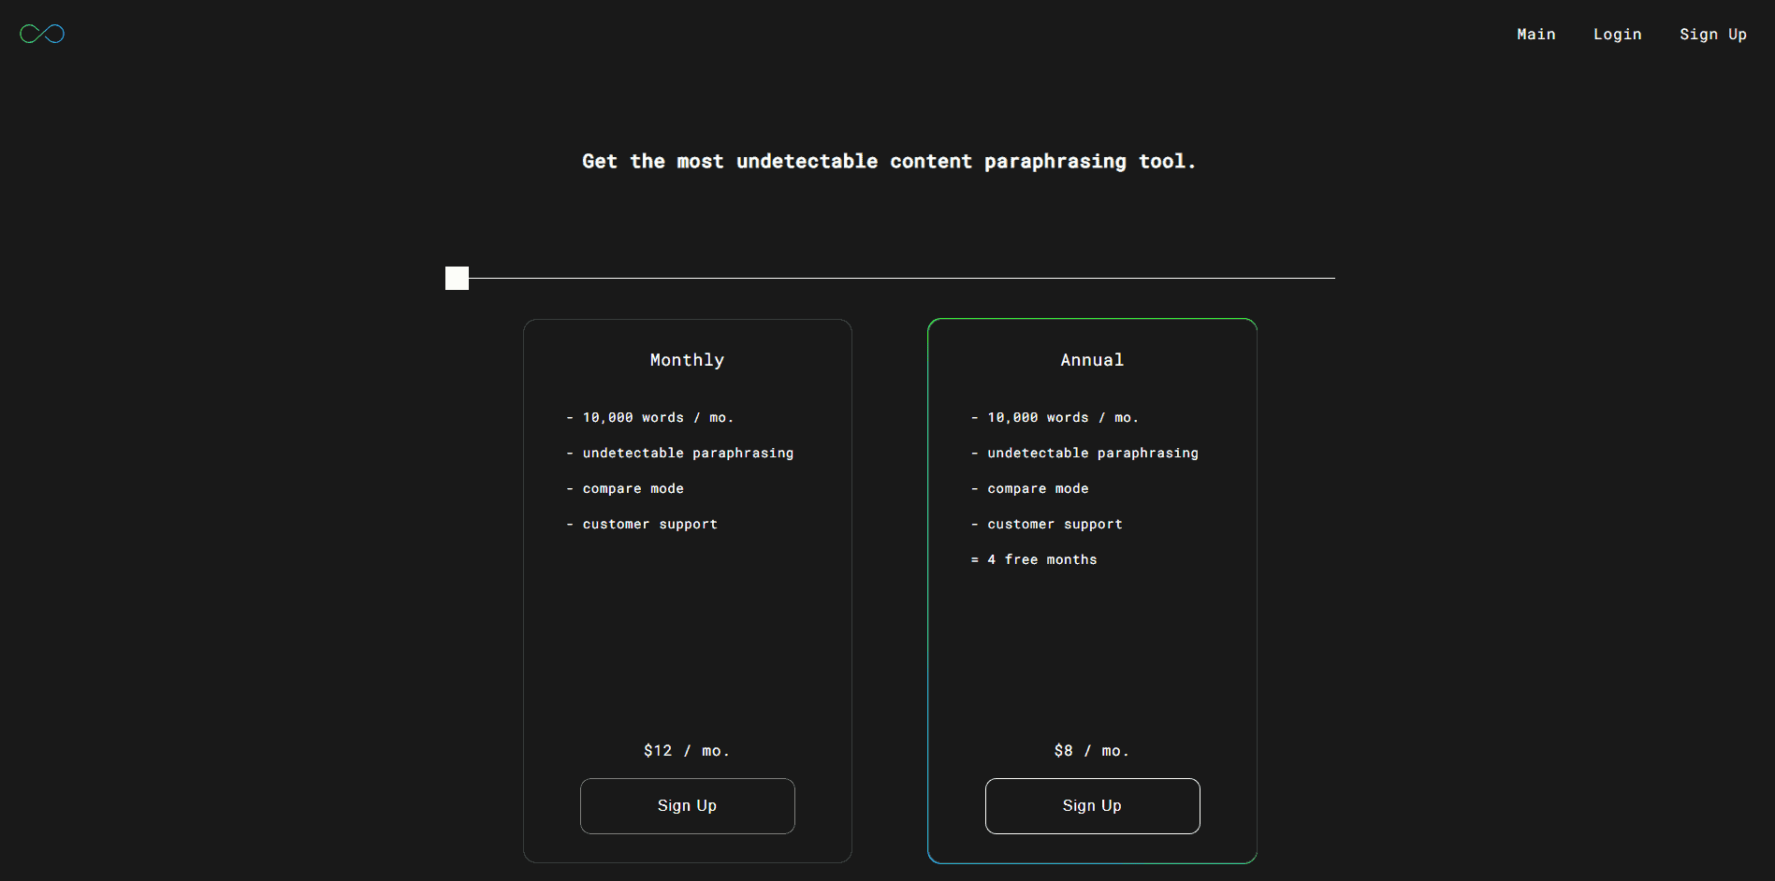Click the $8 / mo. price text
This screenshot has width=1775, height=881.
coord(1092,751)
